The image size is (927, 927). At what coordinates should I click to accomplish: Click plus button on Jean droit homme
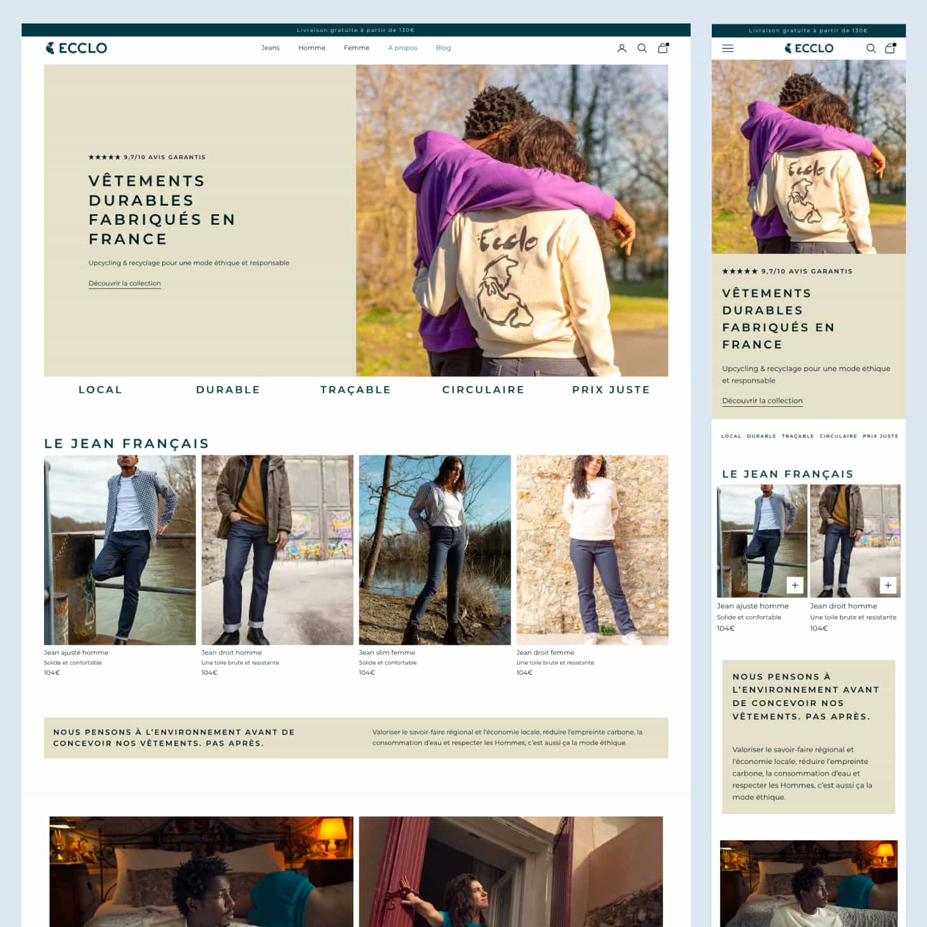888,585
